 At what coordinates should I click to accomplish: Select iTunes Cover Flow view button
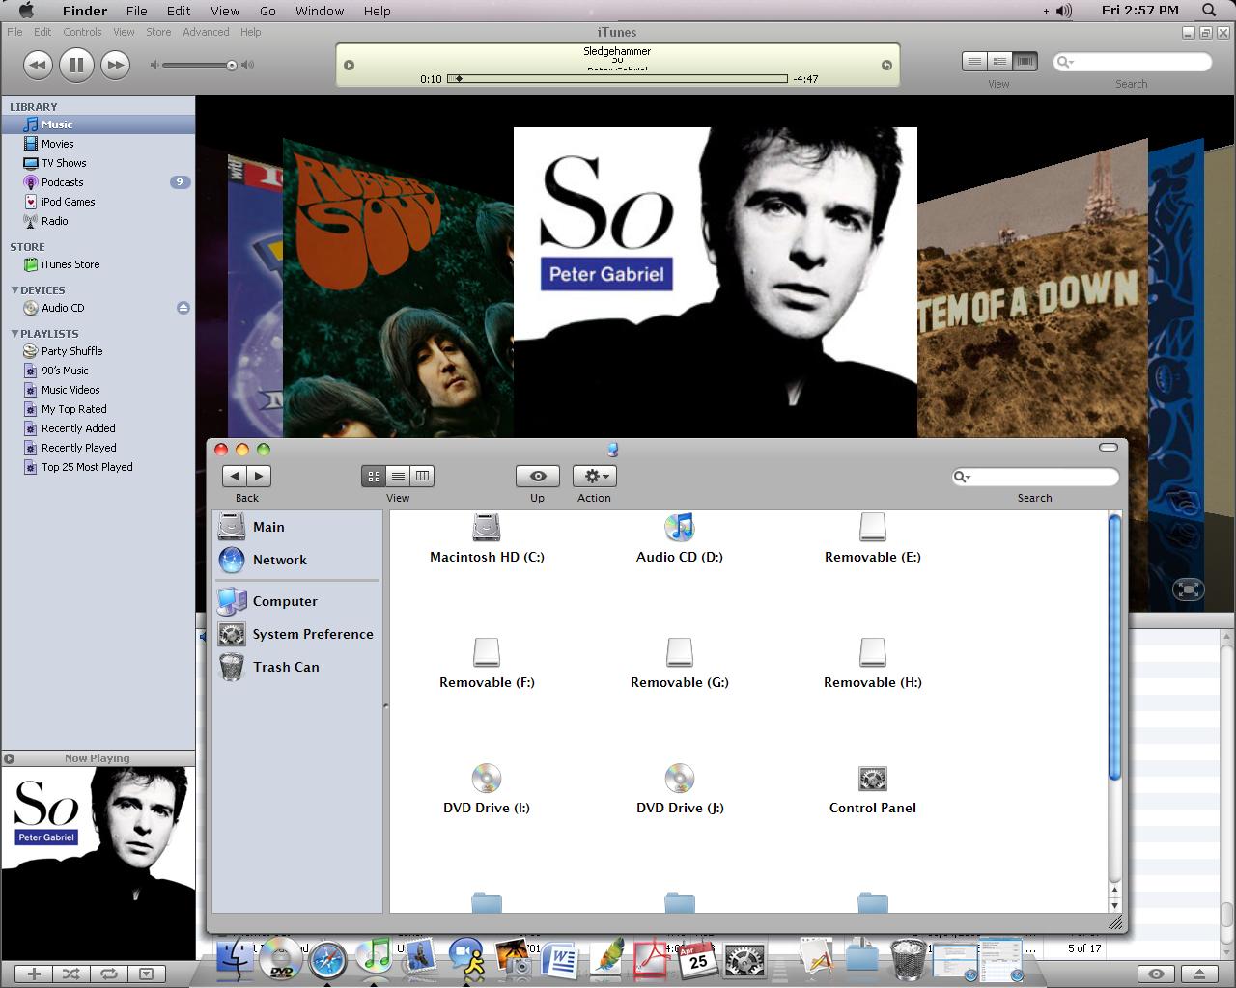click(1025, 62)
